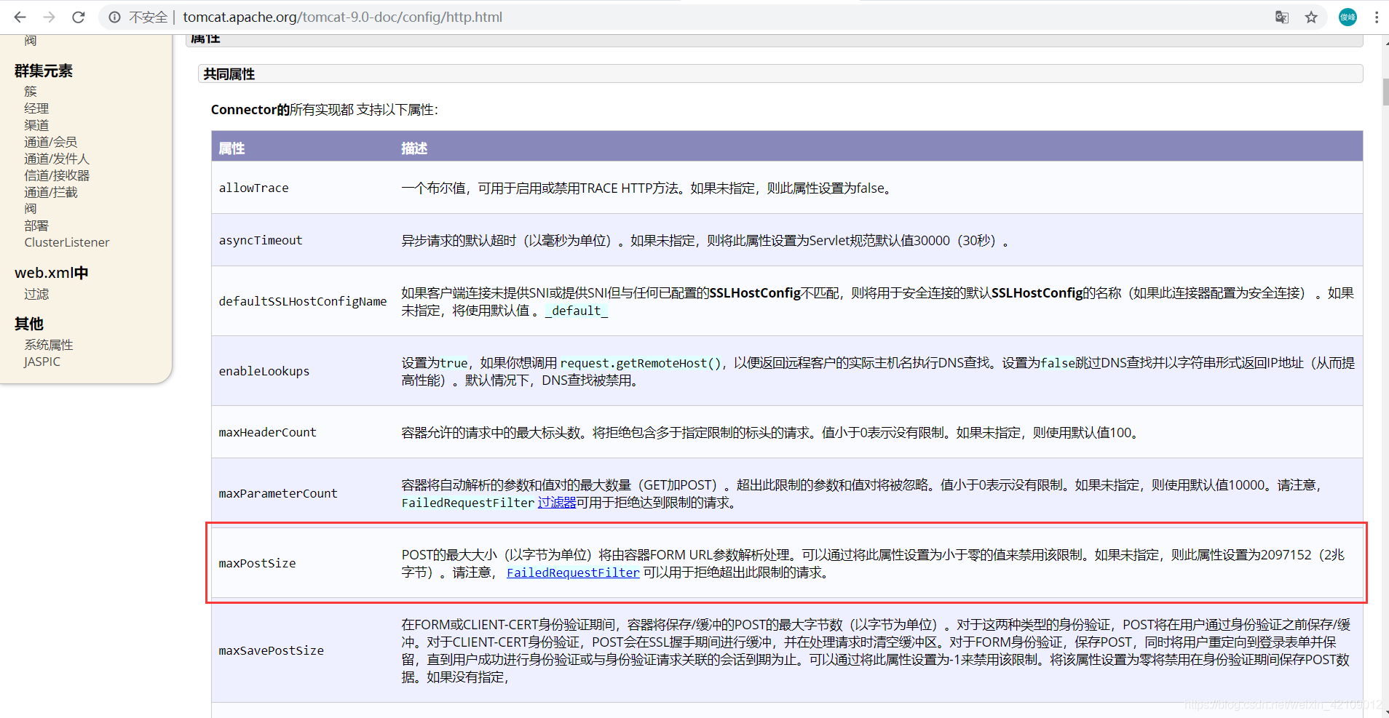
Task: Click the maxPostSize attribute name
Action: [x=258, y=563]
